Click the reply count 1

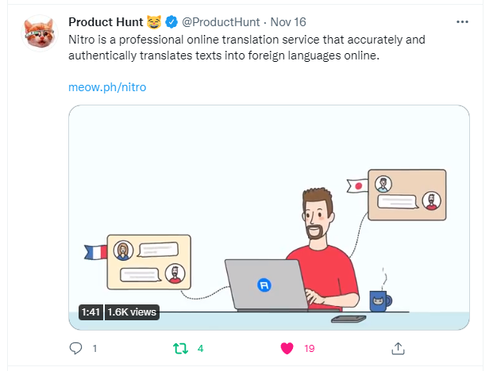pos(94,349)
